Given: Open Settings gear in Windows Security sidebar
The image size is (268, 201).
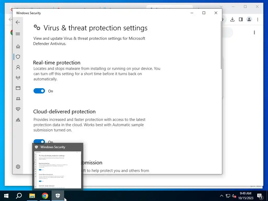Looking at the screenshot, I should pos(18,167).
